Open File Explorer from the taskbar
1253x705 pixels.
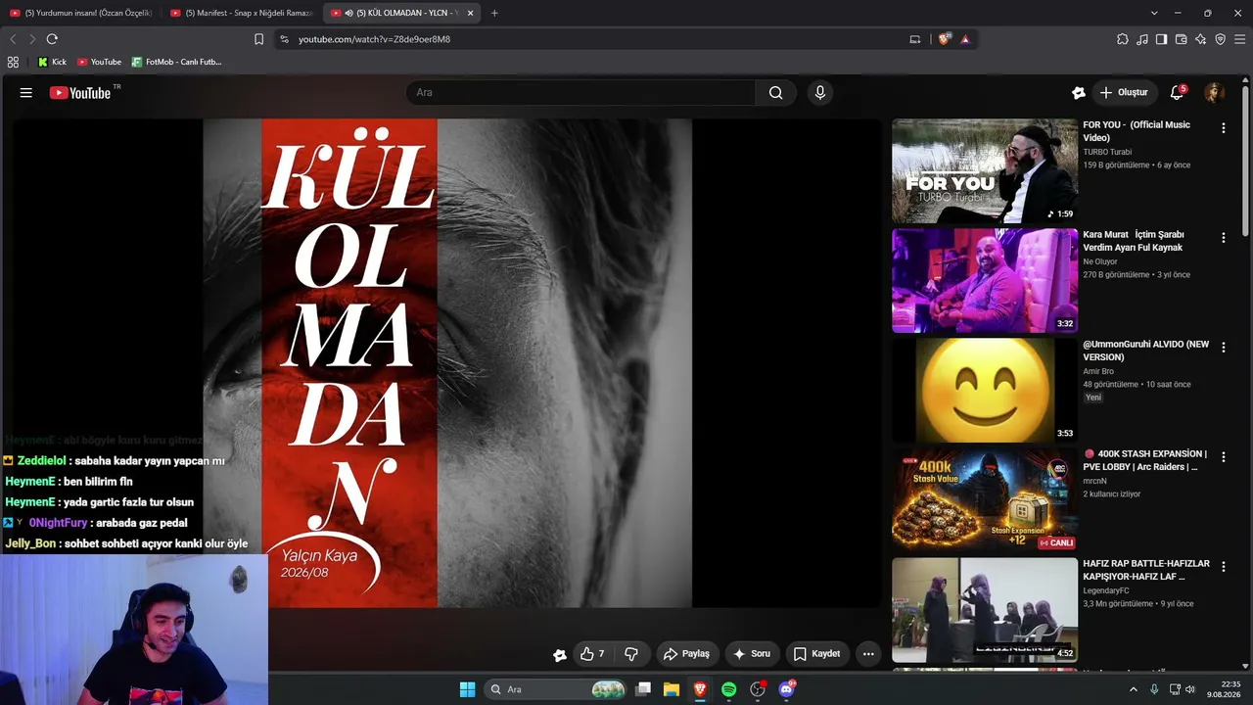(x=672, y=689)
